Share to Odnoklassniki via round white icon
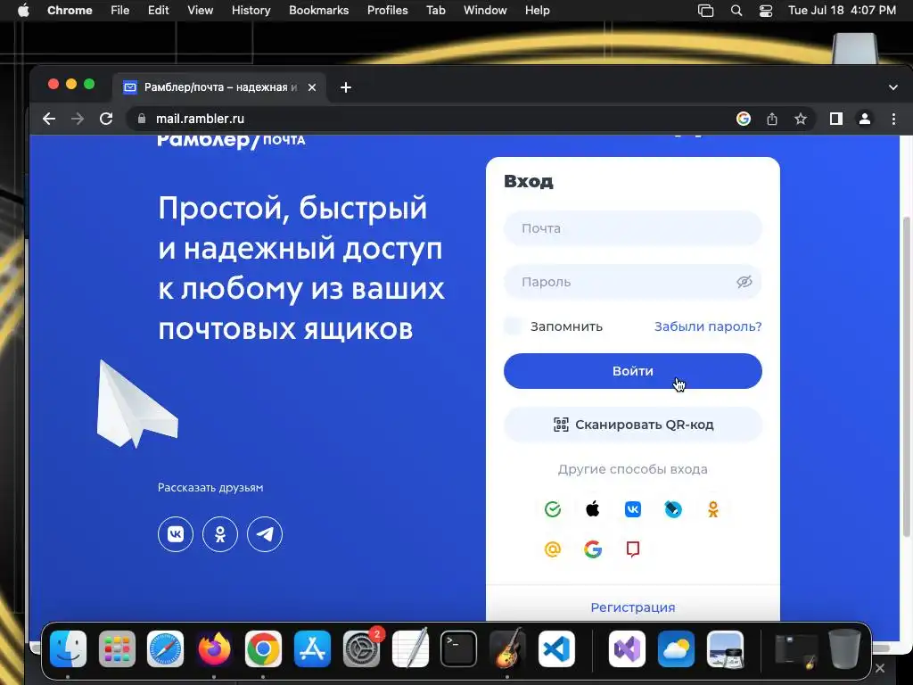The image size is (913, 685). point(220,534)
